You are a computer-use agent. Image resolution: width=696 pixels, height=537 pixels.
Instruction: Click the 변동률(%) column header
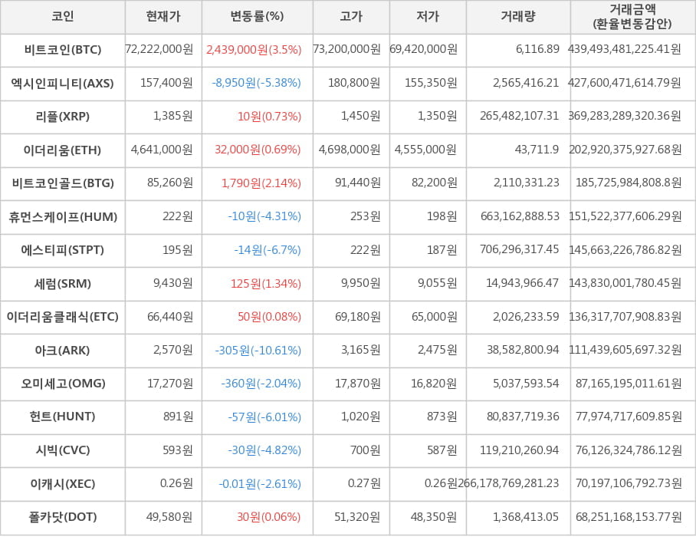[257, 16]
